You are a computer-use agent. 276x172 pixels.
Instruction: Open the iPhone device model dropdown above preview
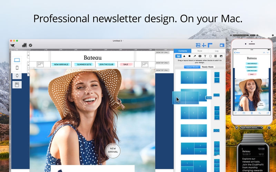[x=241, y=35]
